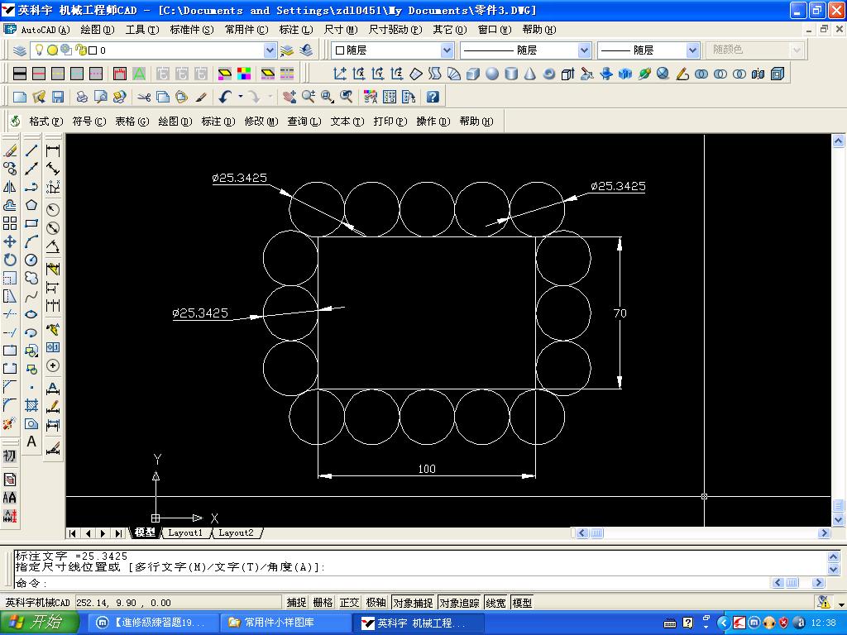This screenshot has width=847, height=635.
Task: Select the Ellipse drawing tool
Action: (x=31, y=314)
